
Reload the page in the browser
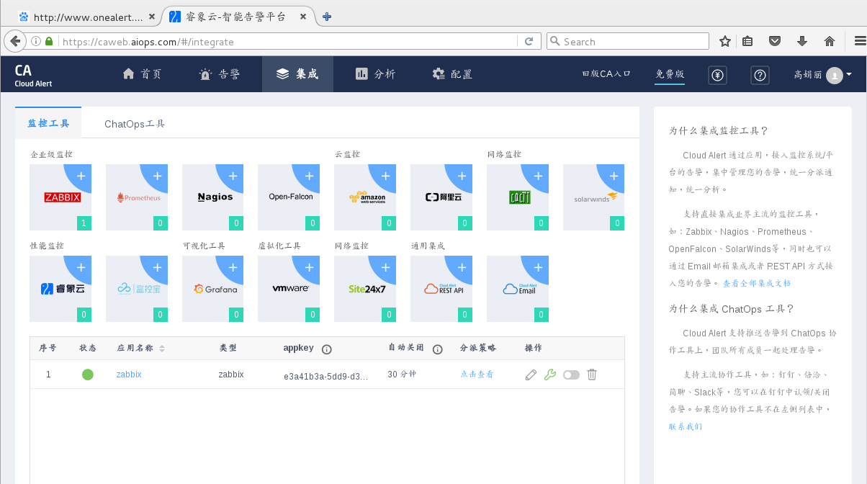529,41
